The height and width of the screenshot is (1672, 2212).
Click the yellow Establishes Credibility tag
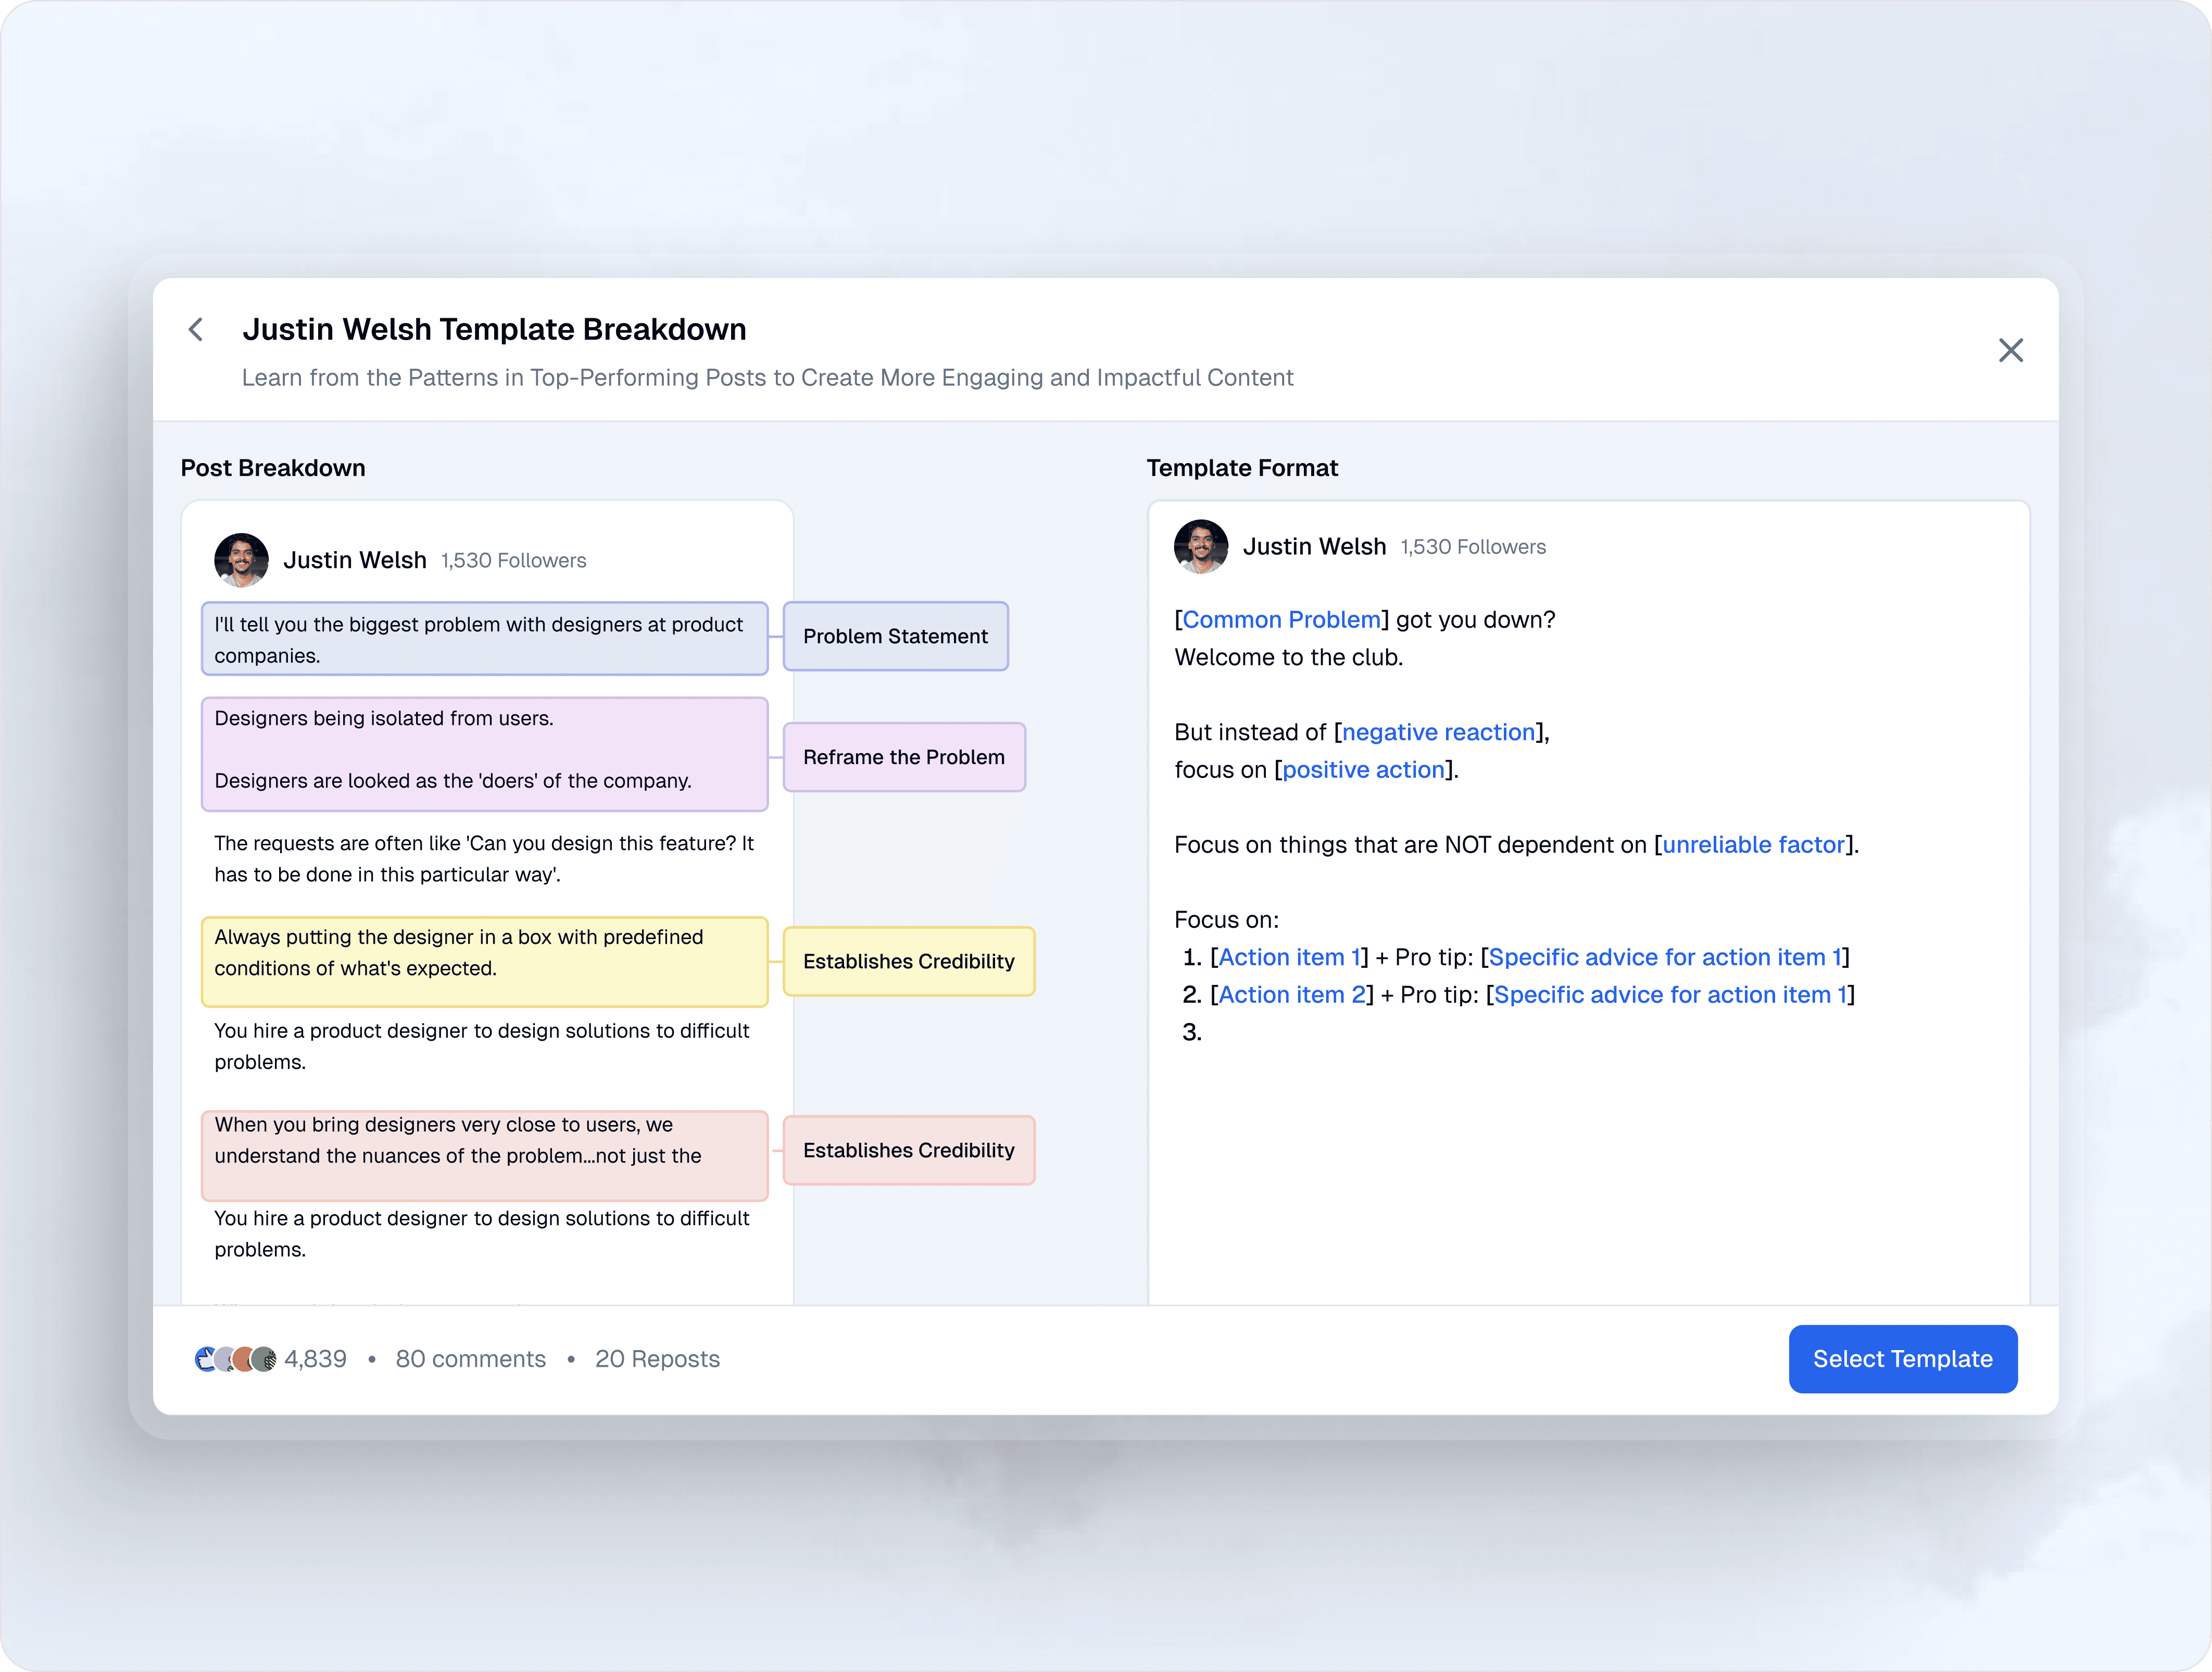(908, 962)
